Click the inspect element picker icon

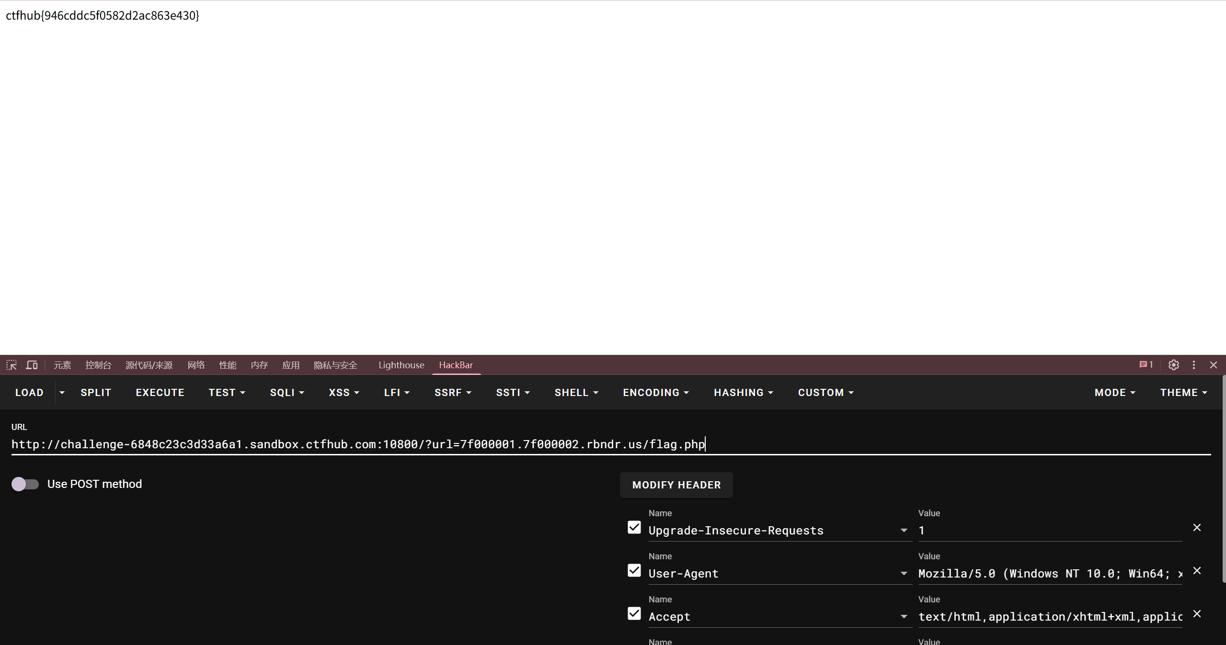click(x=11, y=365)
